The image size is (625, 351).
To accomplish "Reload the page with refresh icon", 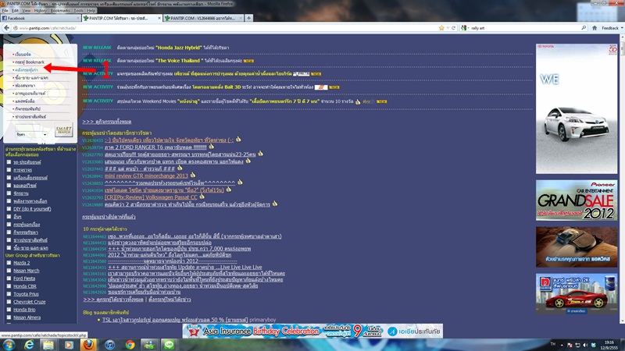I will coord(453,28).
